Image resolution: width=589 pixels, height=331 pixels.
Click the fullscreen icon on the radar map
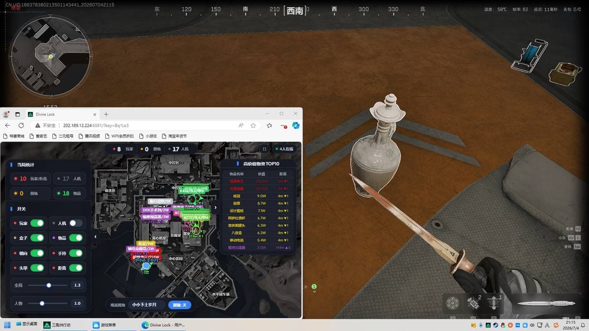(265, 149)
